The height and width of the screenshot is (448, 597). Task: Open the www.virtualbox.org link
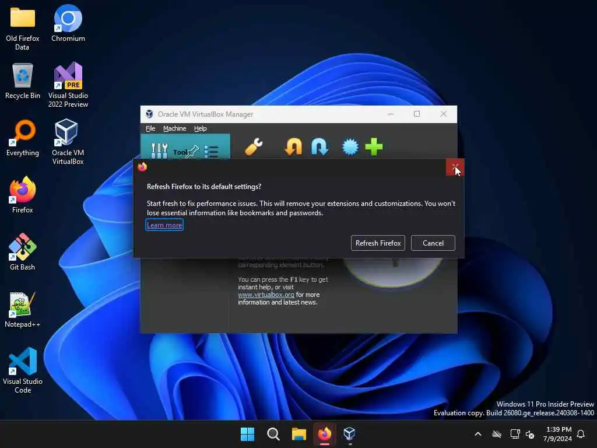(266, 295)
